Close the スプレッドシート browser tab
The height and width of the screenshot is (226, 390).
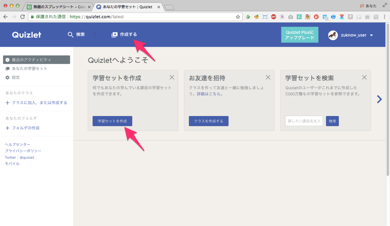(x=89, y=7)
